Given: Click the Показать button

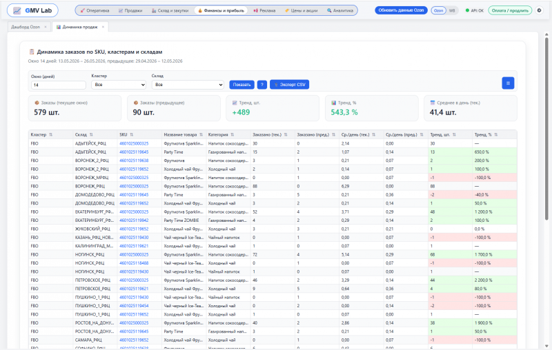Looking at the screenshot, I should pyautogui.click(x=242, y=85).
